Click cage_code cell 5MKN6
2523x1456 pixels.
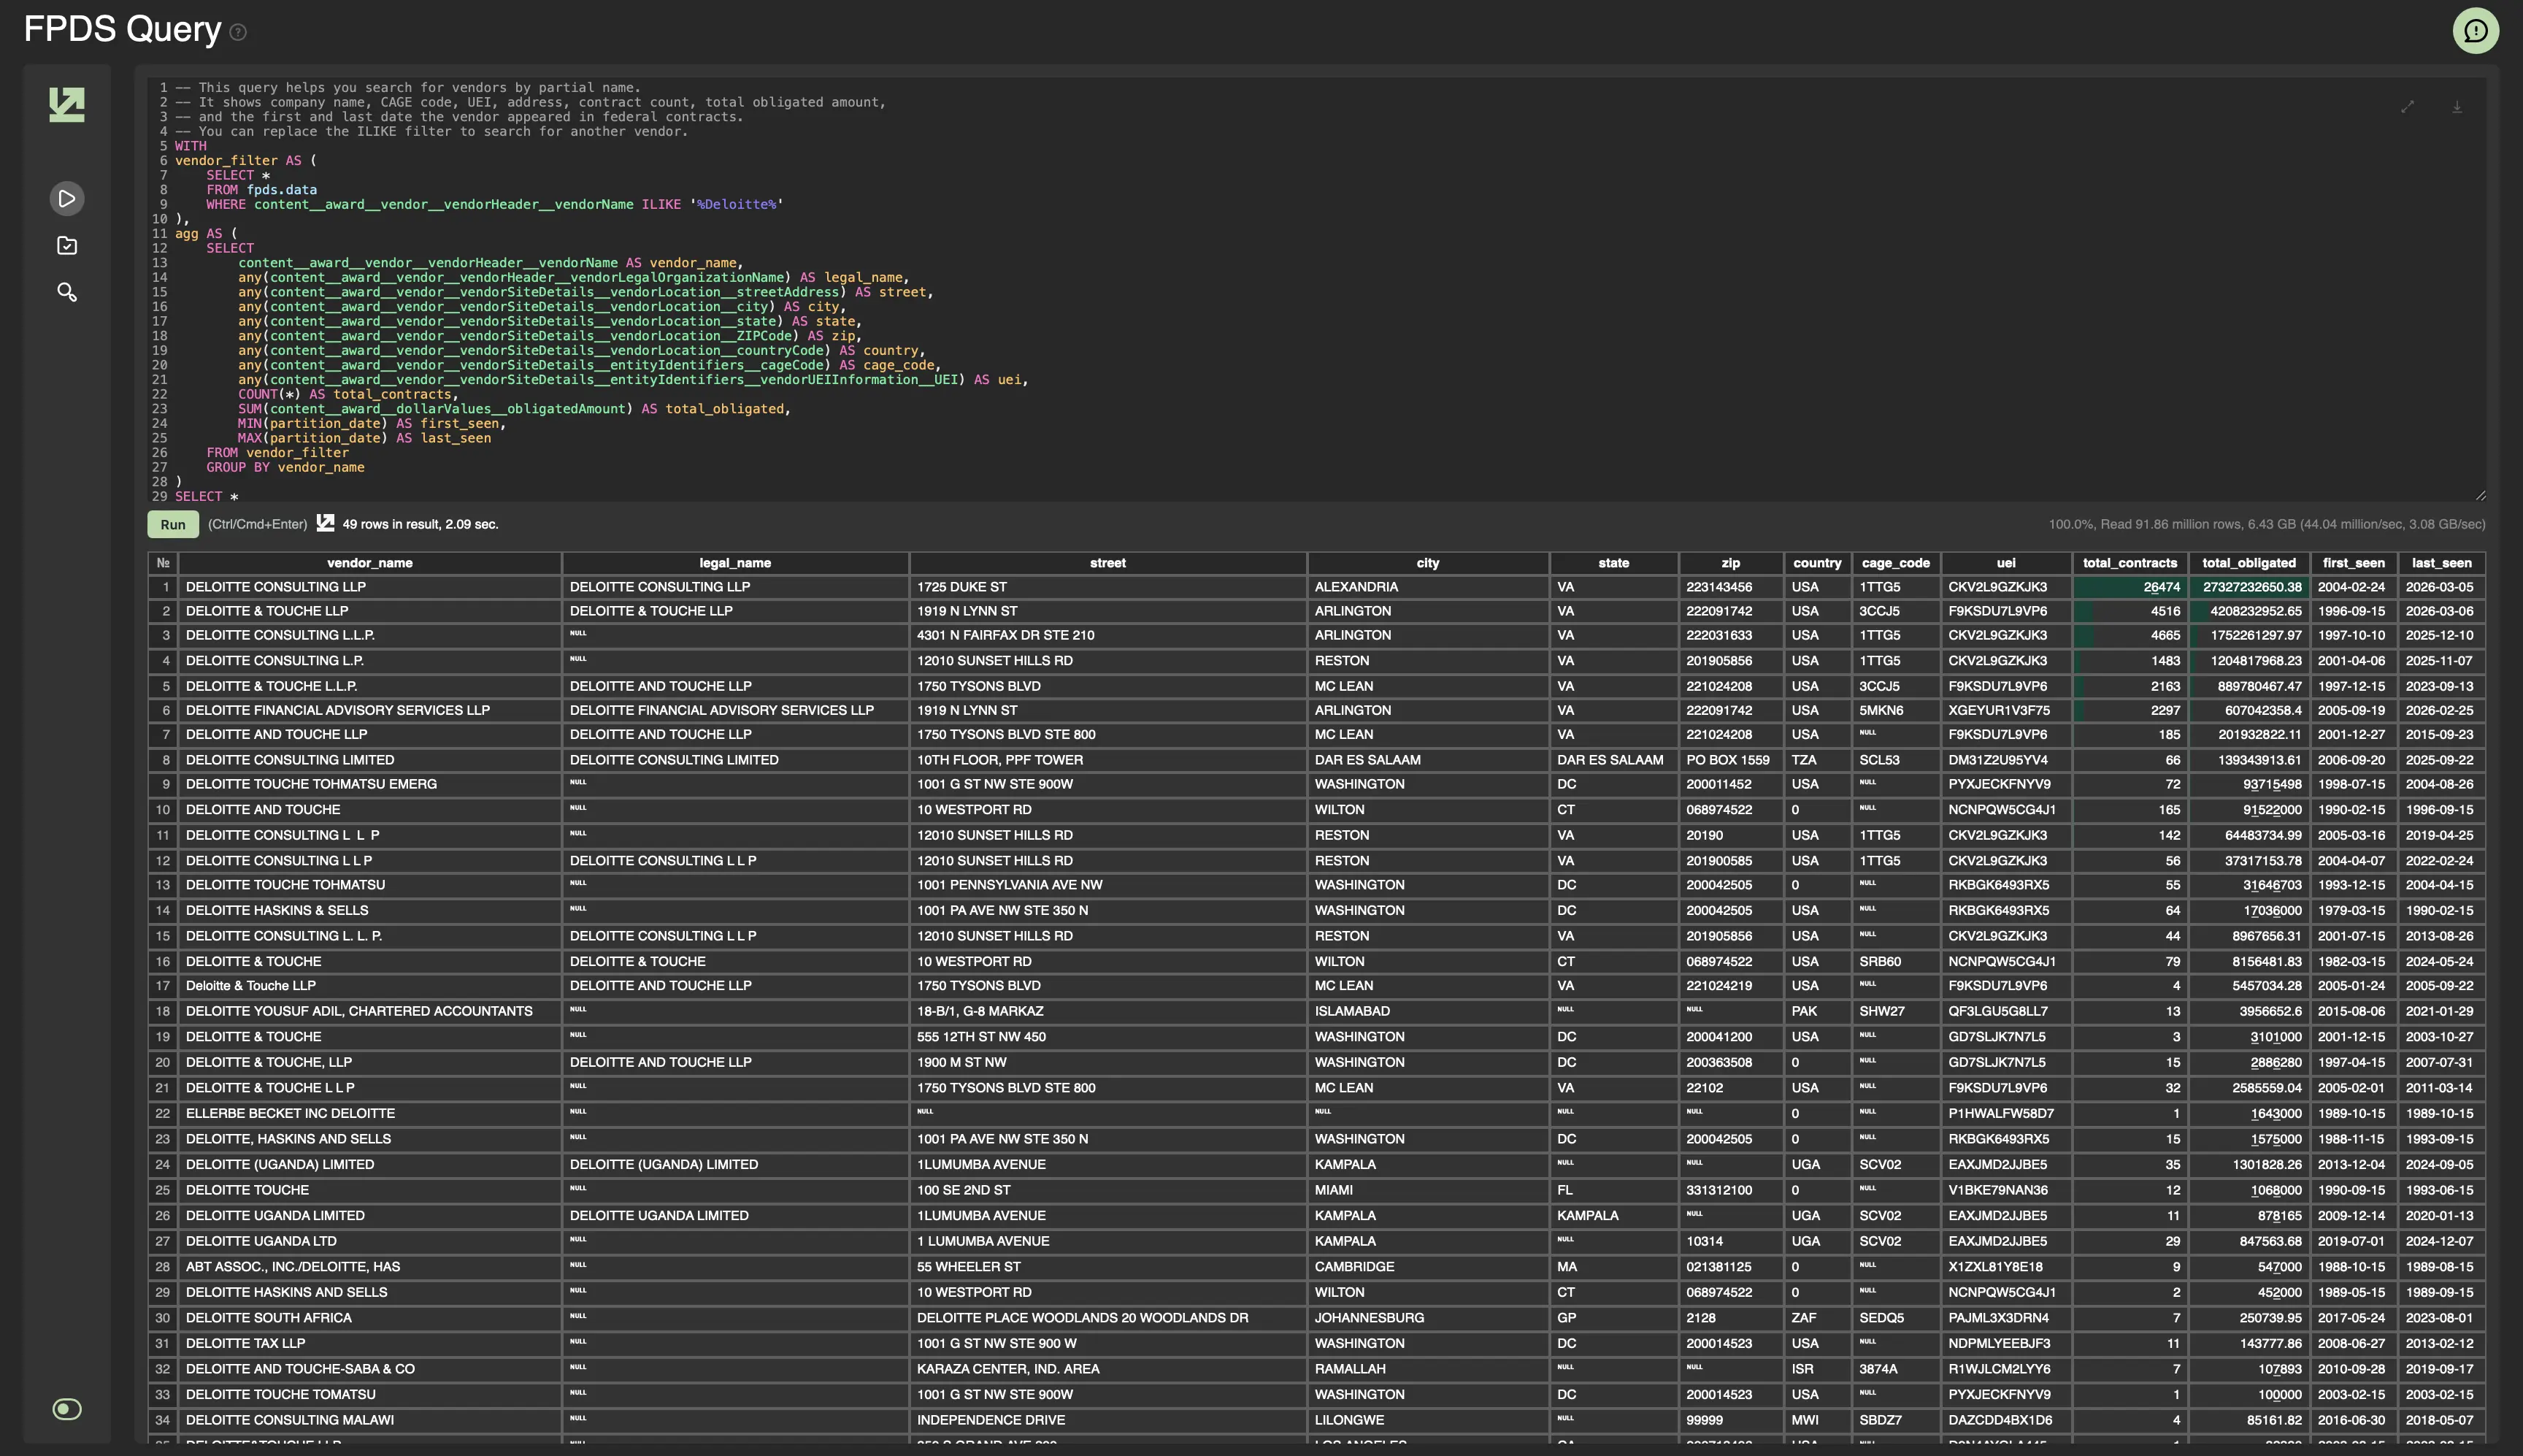(1895, 710)
